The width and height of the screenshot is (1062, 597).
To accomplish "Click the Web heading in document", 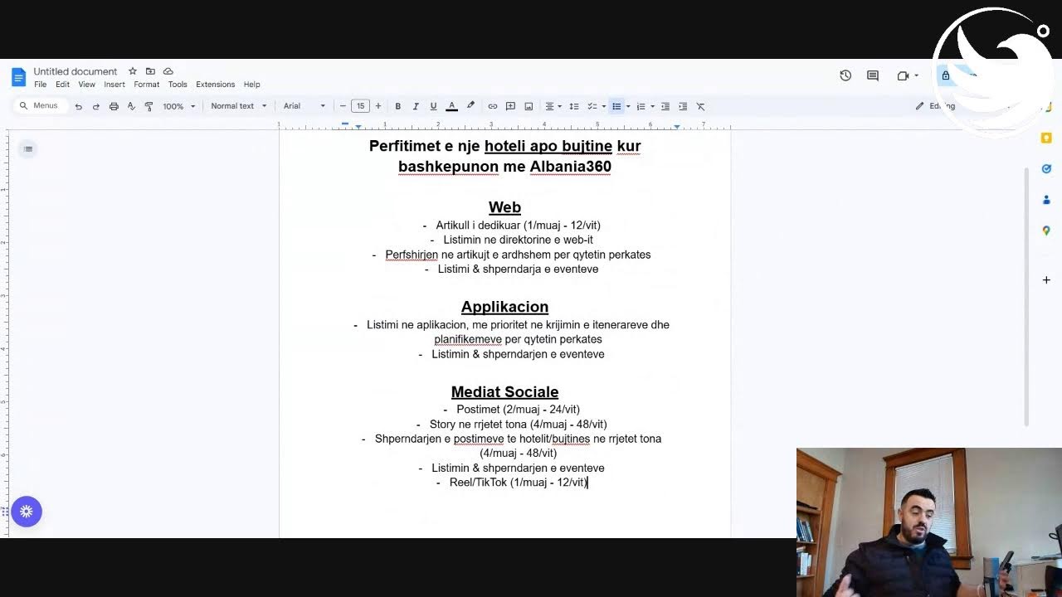I will pyautogui.click(x=504, y=207).
